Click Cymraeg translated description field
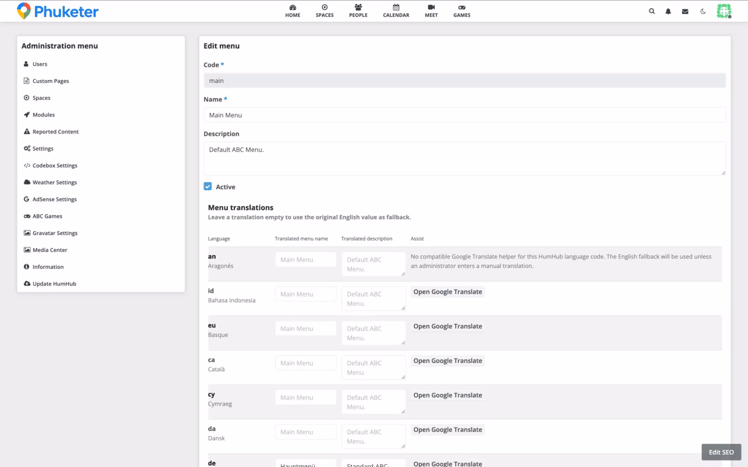Viewport: 748px width, 467px height. click(x=373, y=402)
